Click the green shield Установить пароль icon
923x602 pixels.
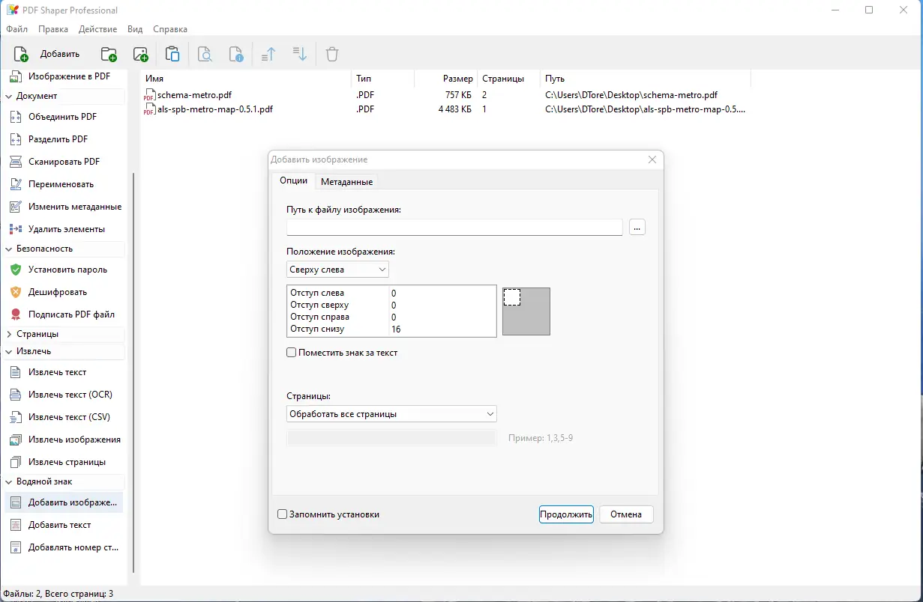tap(15, 270)
